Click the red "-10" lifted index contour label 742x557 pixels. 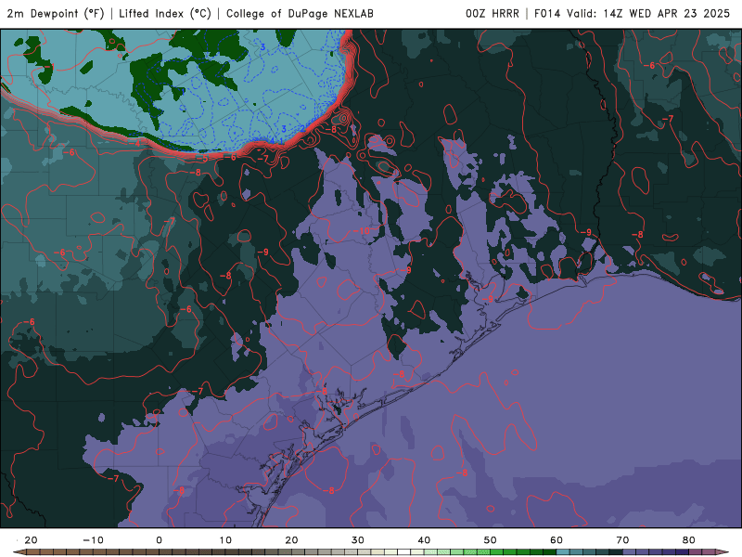point(362,231)
